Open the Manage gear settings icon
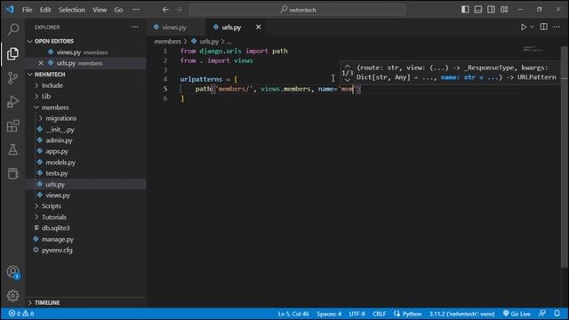Image resolution: width=569 pixels, height=320 pixels. click(x=13, y=296)
